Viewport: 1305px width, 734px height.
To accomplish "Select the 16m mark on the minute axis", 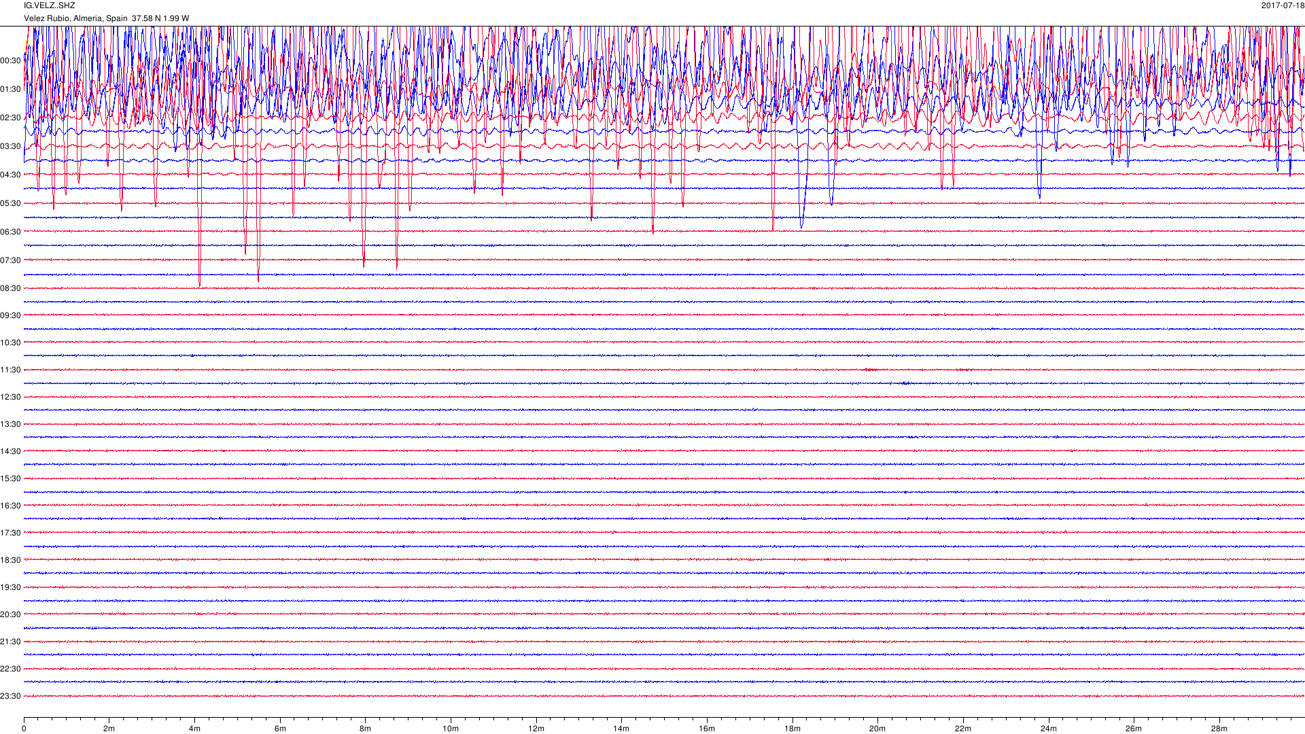I will pyautogui.click(x=707, y=729).
